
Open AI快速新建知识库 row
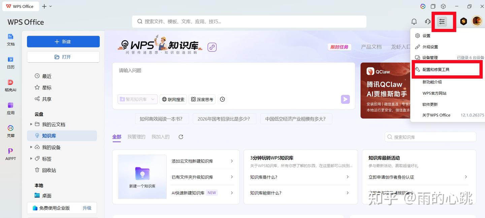[203, 193]
